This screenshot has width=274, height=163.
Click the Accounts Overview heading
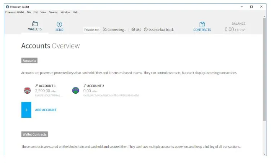(x=51, y=46)
